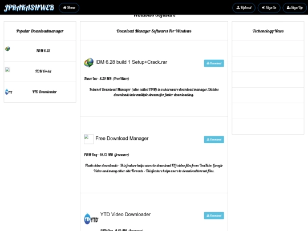
Task: Click the YTD Video Downloader logo icon
Action: [91, 219]
